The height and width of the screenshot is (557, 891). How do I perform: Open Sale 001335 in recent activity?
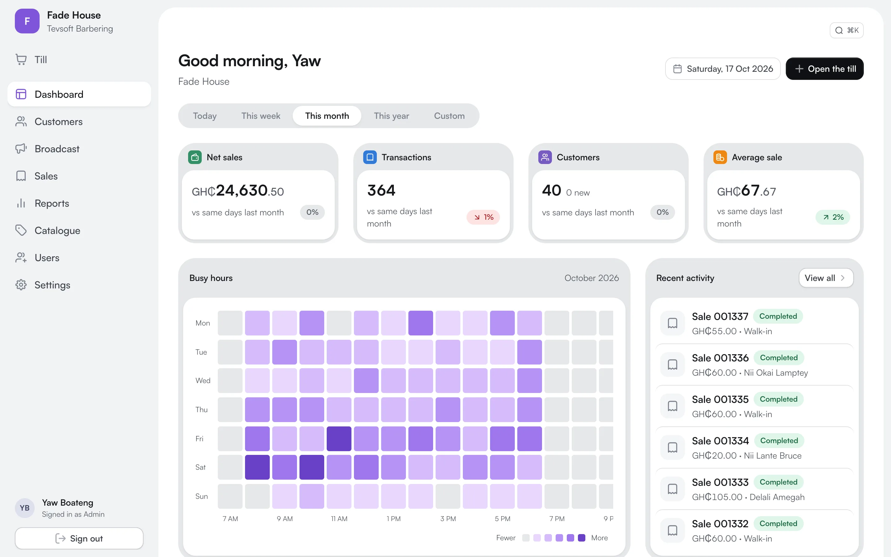tap(754, 406)
